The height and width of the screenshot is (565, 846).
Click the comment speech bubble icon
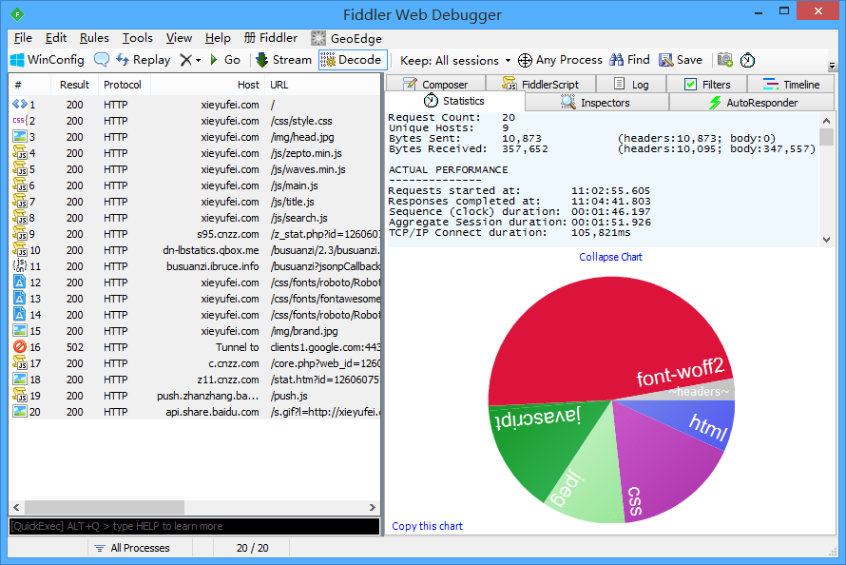pos(102,59)
